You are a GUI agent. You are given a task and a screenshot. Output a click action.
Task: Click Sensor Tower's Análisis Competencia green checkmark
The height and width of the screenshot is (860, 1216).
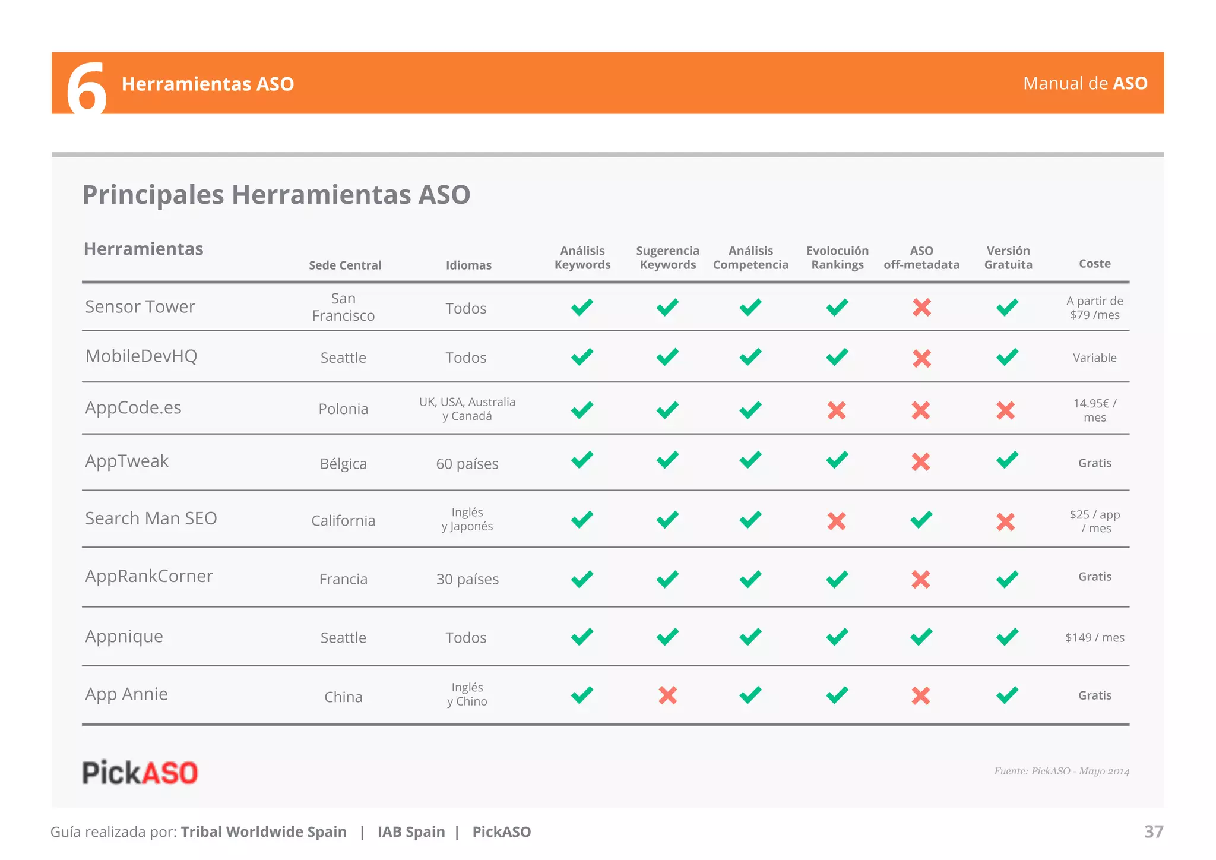pos(750,307)
